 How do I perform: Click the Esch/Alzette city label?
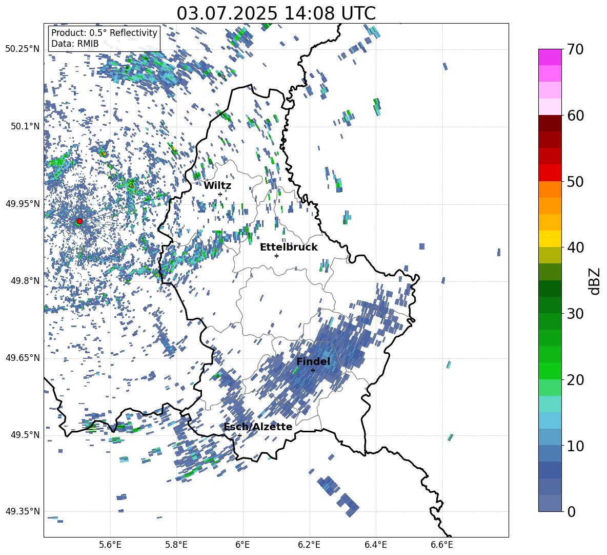click(258, 427)
